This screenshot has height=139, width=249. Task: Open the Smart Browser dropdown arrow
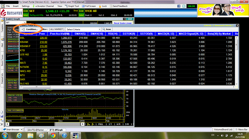[x=22, y=129]
